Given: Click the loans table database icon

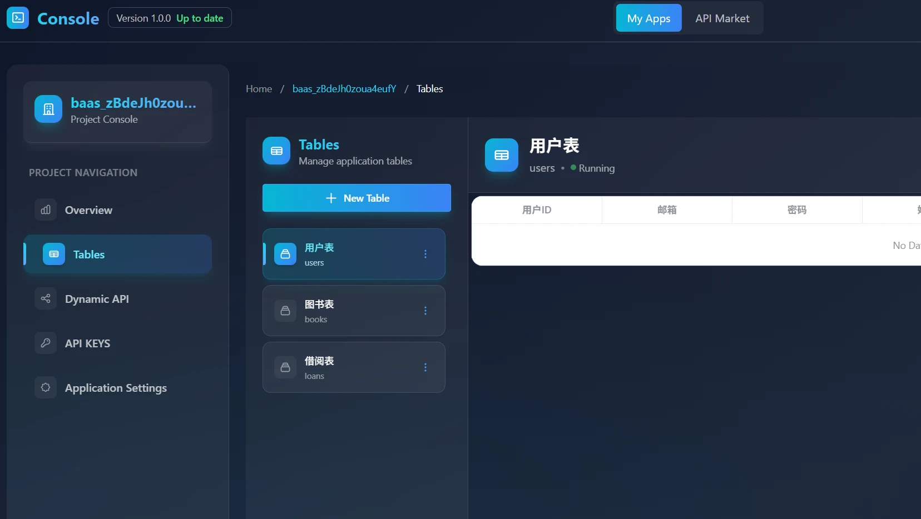Looking at the screenshot, I should tap(285, 367).
